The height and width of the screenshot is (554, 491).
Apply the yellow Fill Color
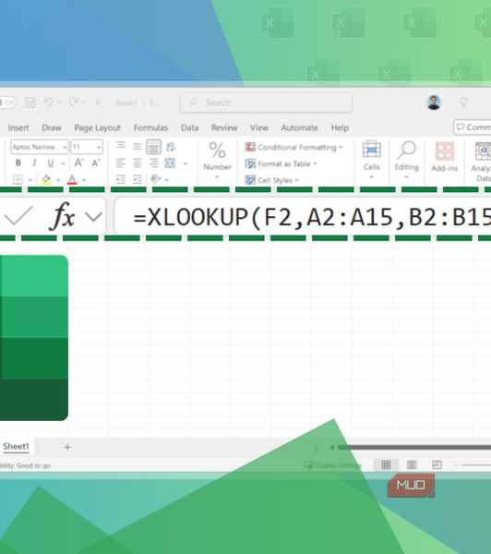[46, 179]
